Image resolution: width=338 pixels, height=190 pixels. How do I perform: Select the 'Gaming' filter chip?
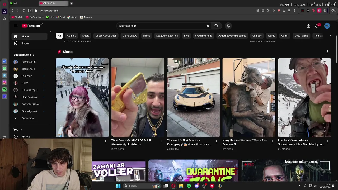click(72, 36)
